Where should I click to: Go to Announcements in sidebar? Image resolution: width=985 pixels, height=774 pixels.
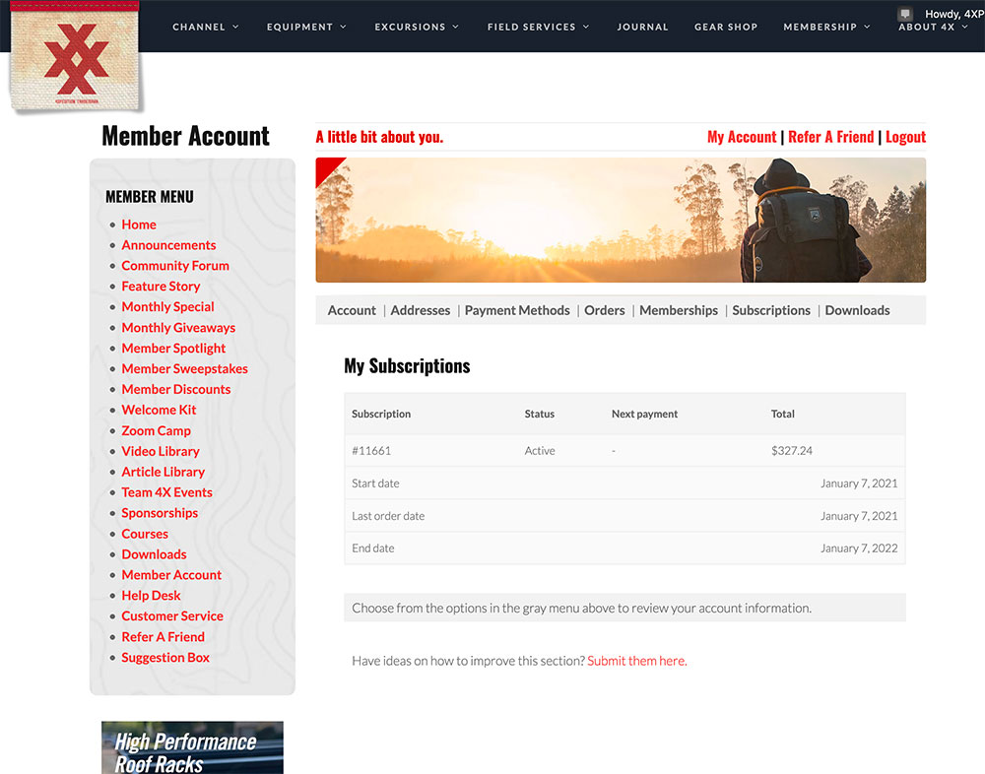click(x=168, y=245)
